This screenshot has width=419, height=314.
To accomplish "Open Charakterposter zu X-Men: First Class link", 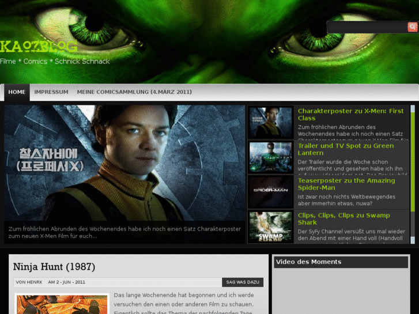I will point(350,115).
